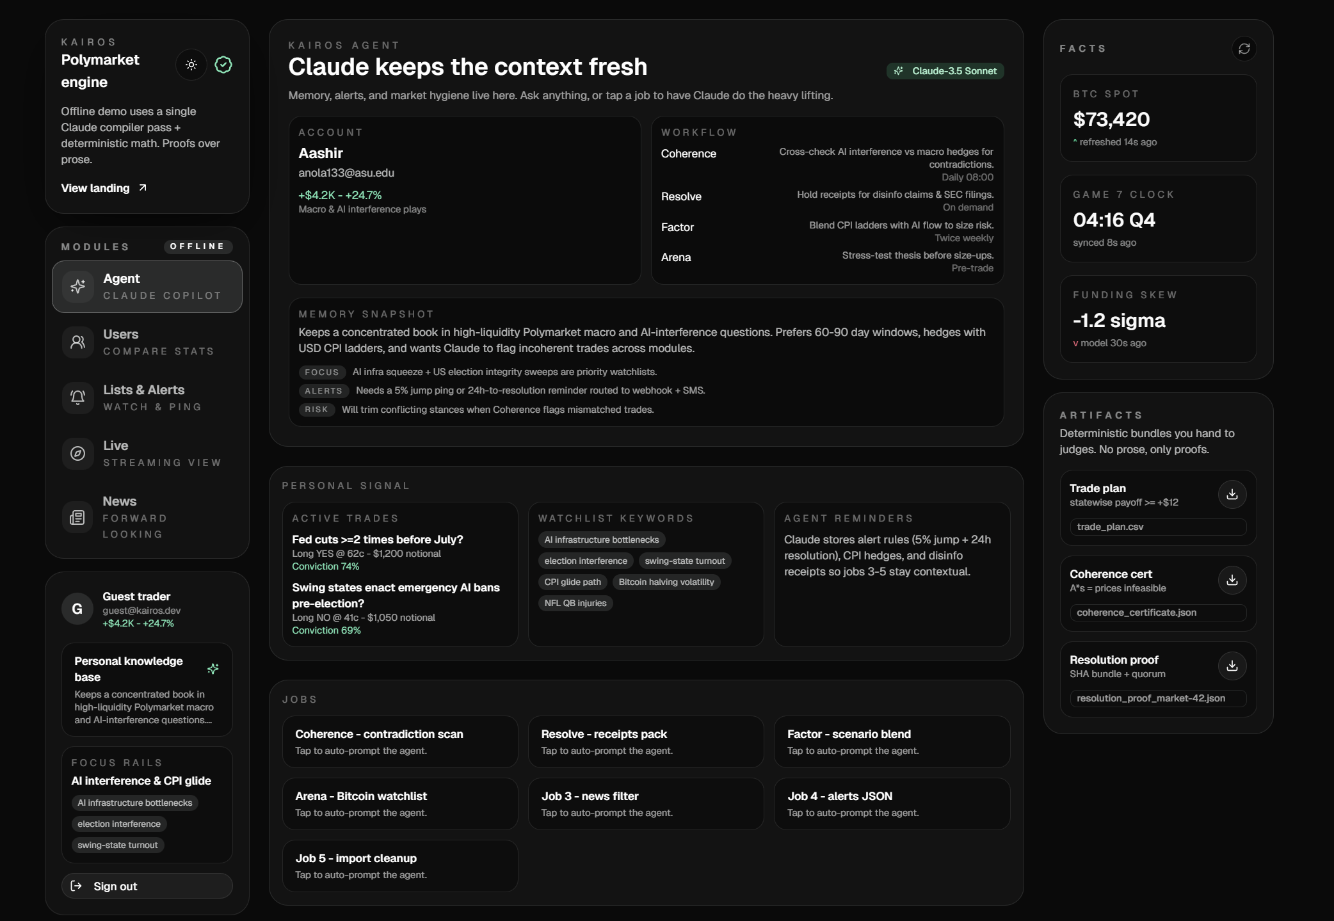Download the Trade plan artifact

click(1232, 494)
